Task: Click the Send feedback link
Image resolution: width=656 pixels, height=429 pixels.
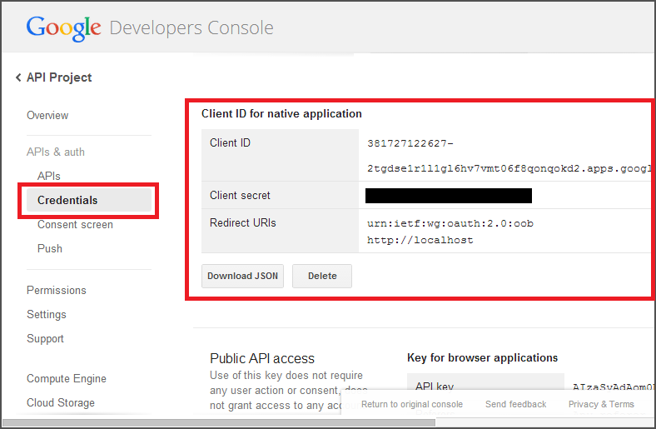Action: (x=516, y=404)
